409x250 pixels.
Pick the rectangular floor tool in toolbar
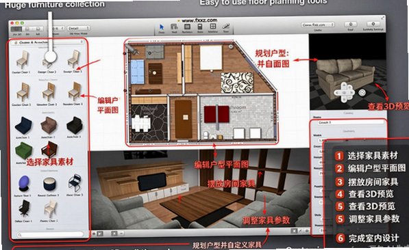point(187,27)
